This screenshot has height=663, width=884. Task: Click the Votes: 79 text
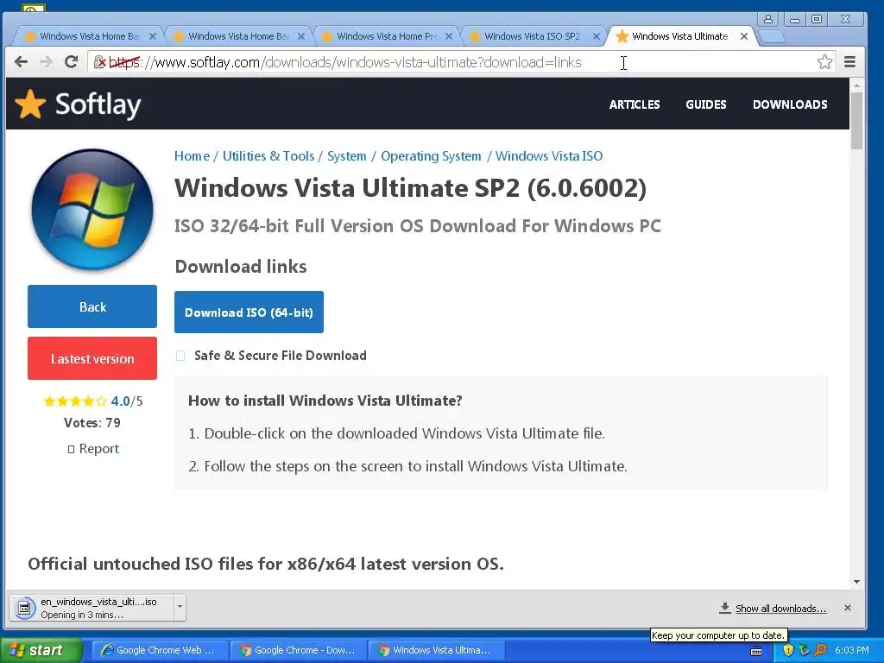coord(92,423)
